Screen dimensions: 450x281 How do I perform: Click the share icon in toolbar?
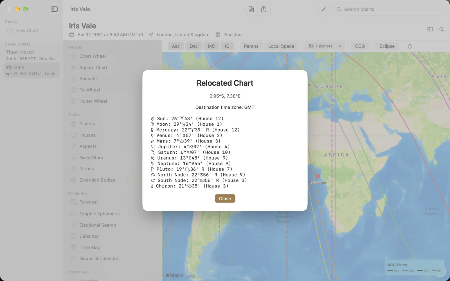(x=264, y=9)
